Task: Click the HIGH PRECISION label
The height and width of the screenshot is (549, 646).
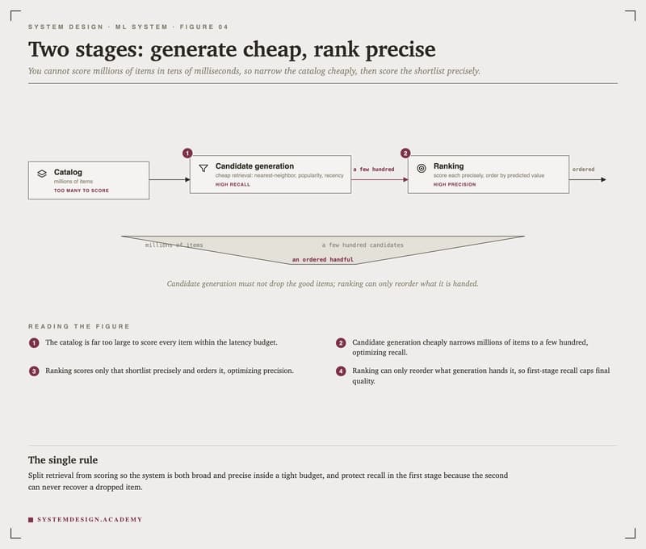Action: [x=455, y=185]
